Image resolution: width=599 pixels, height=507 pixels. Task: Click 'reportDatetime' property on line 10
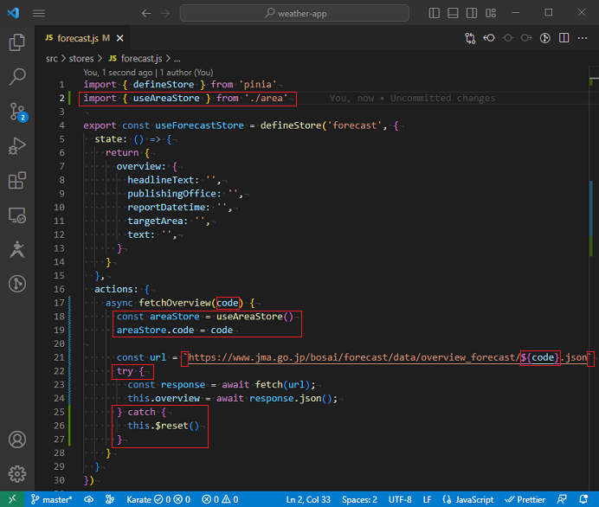pyautogui.click(x=166, y=208)
